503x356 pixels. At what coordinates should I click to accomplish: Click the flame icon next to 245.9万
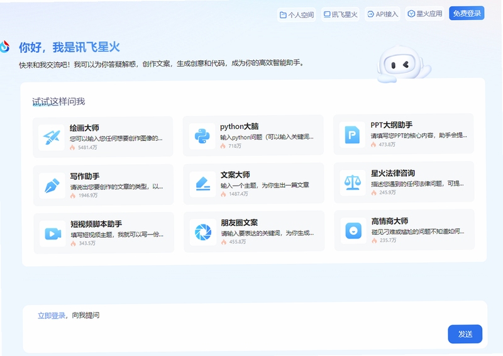373,192
